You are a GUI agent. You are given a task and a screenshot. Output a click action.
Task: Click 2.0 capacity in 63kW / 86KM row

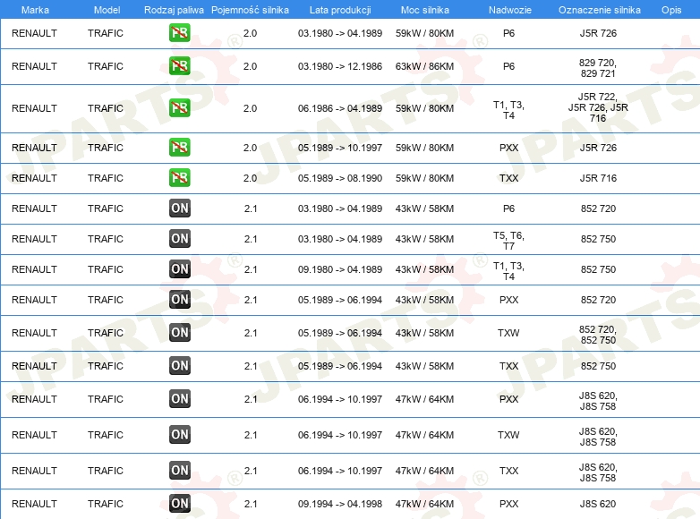pyautogui.click(x=250, y=66)
